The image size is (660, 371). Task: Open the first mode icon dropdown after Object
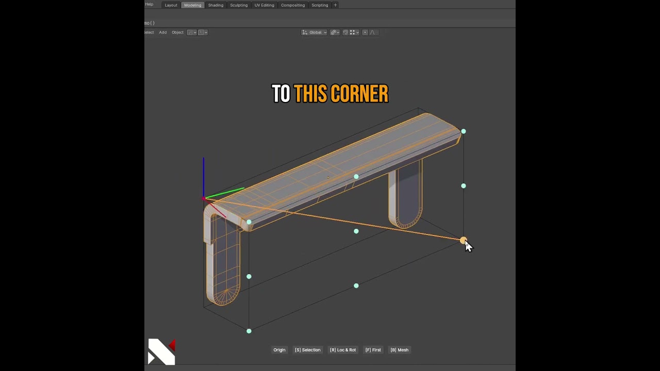click(192, 32)
